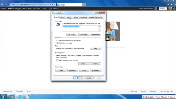Screen dimensions: 176x99
Task: Open the Fonts button
Action: tap(84, 70)
